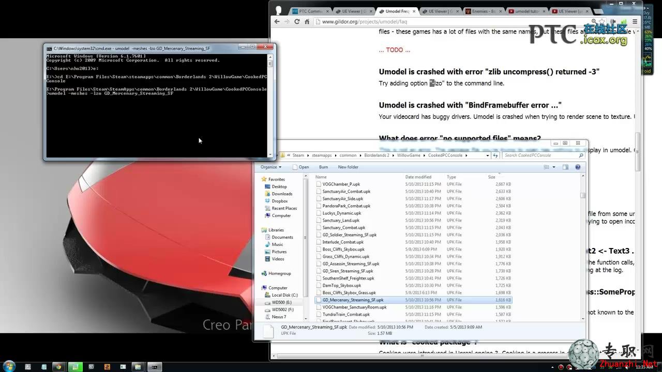Click the cmd window title icon
Viewport: 662px width, 372px height.
(x=49, y=48)
